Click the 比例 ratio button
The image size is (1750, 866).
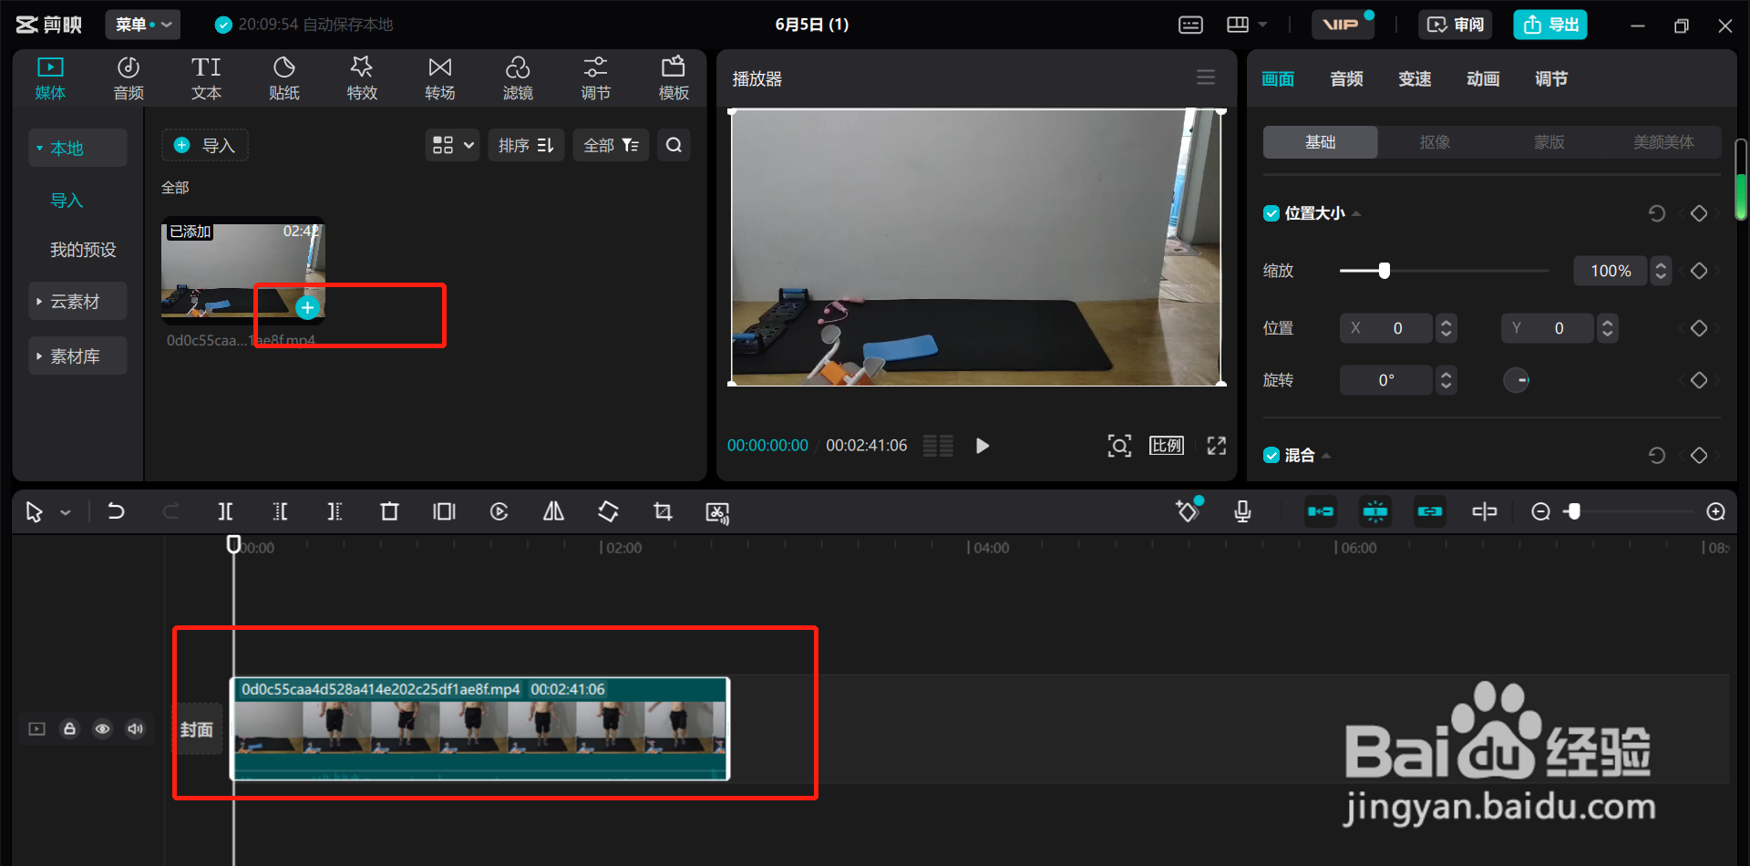(x=1166, y=446)
